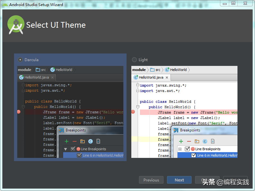The height and width of the screenshot is (191, 255).
Task: Click the red remove minus in Light preview
Action: coord(189,141)
